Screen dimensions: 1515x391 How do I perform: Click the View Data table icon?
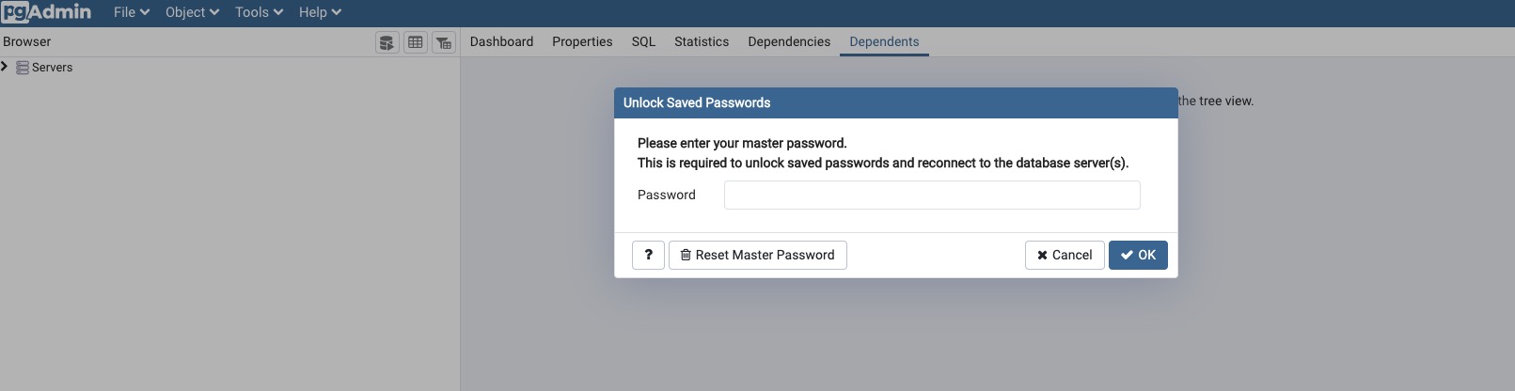click(x=416, y=42)
